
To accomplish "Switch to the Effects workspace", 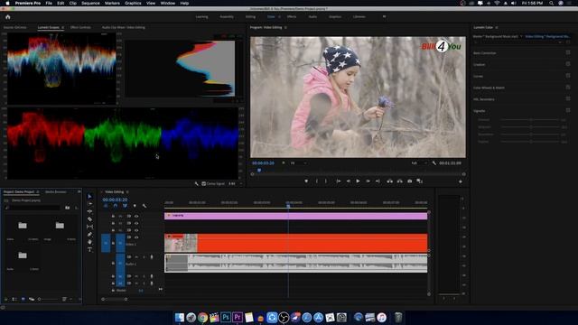I will point(292,16).
